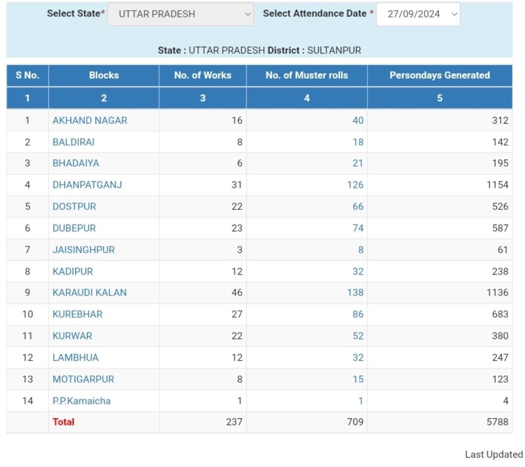Click the P.P.Kamaicha block link
Viewport: 525px width, 467px height.
point(81,401)
